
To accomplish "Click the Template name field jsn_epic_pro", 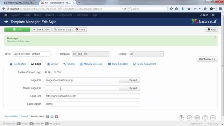I will click(91, 54).
